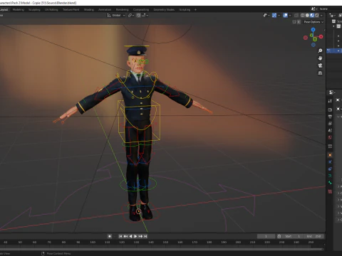Open the Global transform orientation dropdown

[x=116, y=16]
